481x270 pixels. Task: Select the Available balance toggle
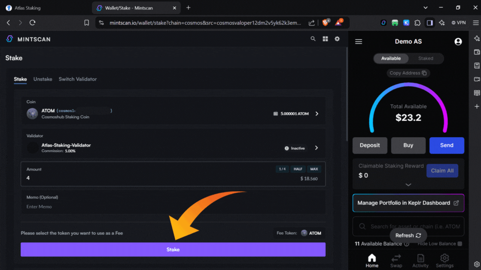tap(391, 58)
